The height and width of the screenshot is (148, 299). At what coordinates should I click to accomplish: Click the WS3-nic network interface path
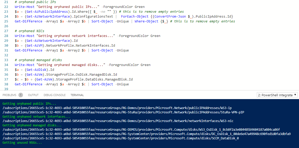[x=118, y=121]
